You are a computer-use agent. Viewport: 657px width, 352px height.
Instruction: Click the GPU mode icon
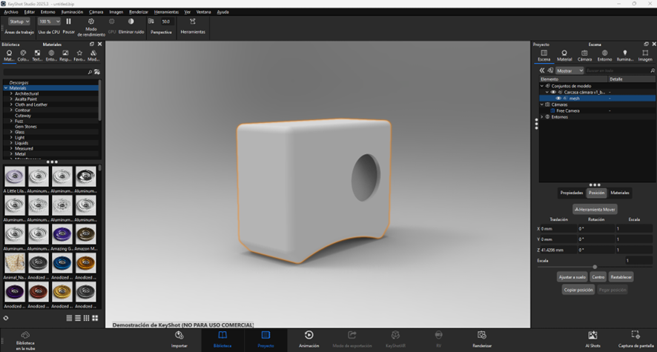click(x=111, y=21)
